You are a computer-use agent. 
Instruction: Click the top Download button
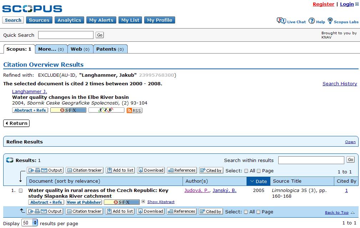(151, 170)
